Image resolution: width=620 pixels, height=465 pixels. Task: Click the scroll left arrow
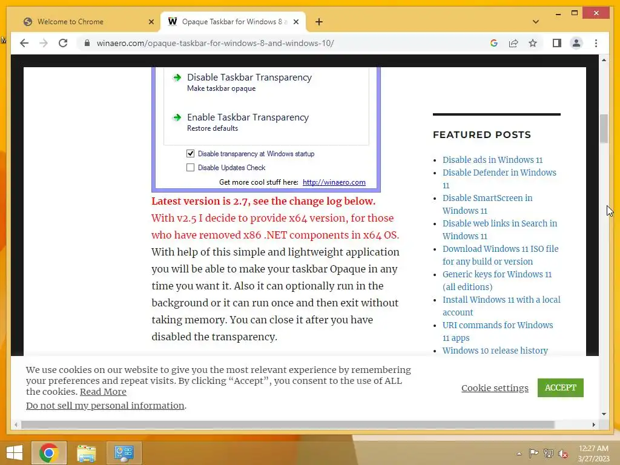click(16, 424)
